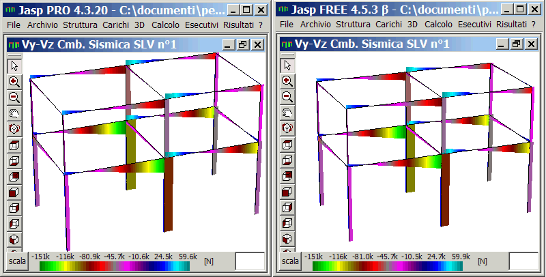Screen dimensions: 546x277
Task: Activate the pan hand tool in Jasp PRO
Action: [14, 113]
